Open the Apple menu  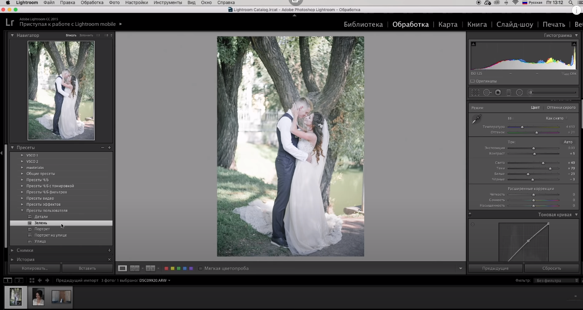(x=7, y=3)
